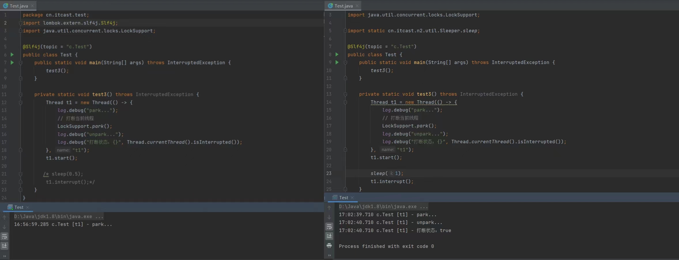Collapse test3 method fold in left editor
Screen dimensions: 679x260
pyautogui.click(x=20, y=94)
